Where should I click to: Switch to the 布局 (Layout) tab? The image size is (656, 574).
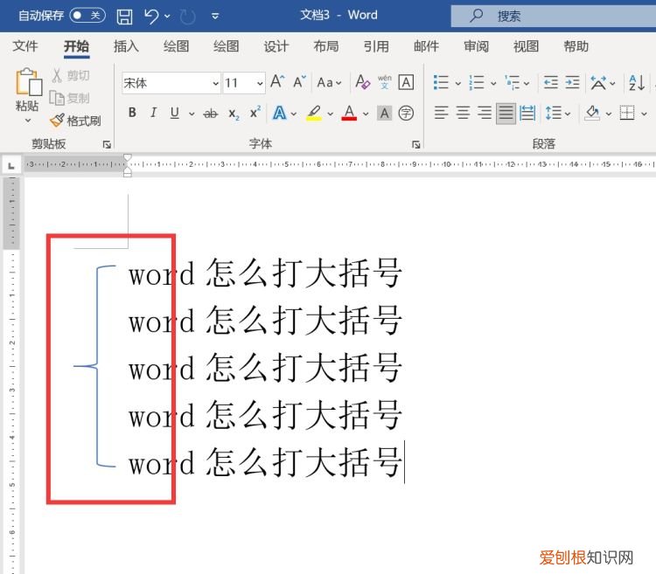(x=326, y=46)
